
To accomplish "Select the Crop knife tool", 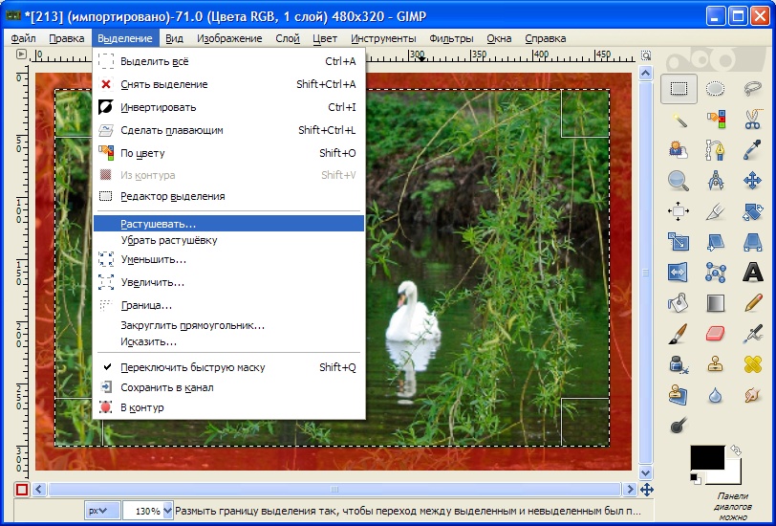I will (x=715, y=211).
